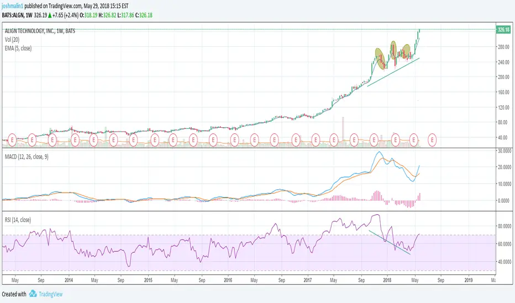The height and width of the screenshot is (303, 515).
Task: Click the O:318.19 open value
Action: pyautogui.click(x=88, y=15)
